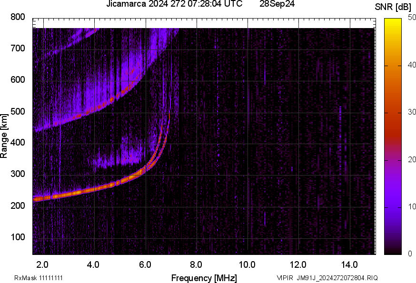Click the frequency tick label '2.0'
Viewport: 416px width, 283px height.
click(x=42, y=264)
